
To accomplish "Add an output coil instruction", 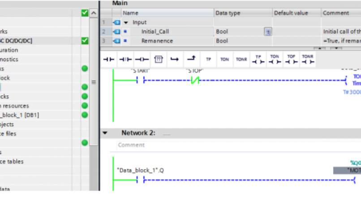I will point(142,59).
